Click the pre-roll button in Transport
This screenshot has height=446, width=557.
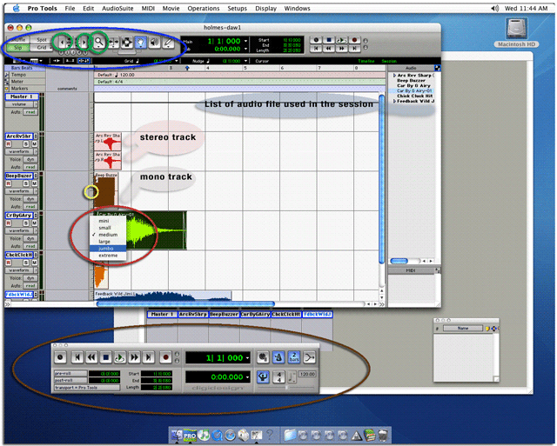tap(70, 373)
